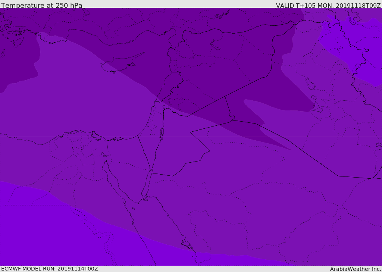Open the ArabiaWeather Inc. credit
The height and width of the screenshot is (272, 382).
[355, 269]
